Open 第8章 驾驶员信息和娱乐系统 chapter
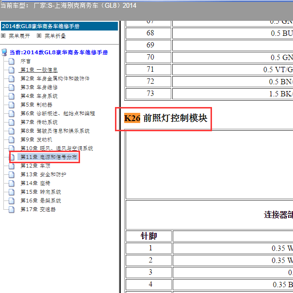Screen dimensions: 293x293 pyautogui.click(x=55, y=131)
